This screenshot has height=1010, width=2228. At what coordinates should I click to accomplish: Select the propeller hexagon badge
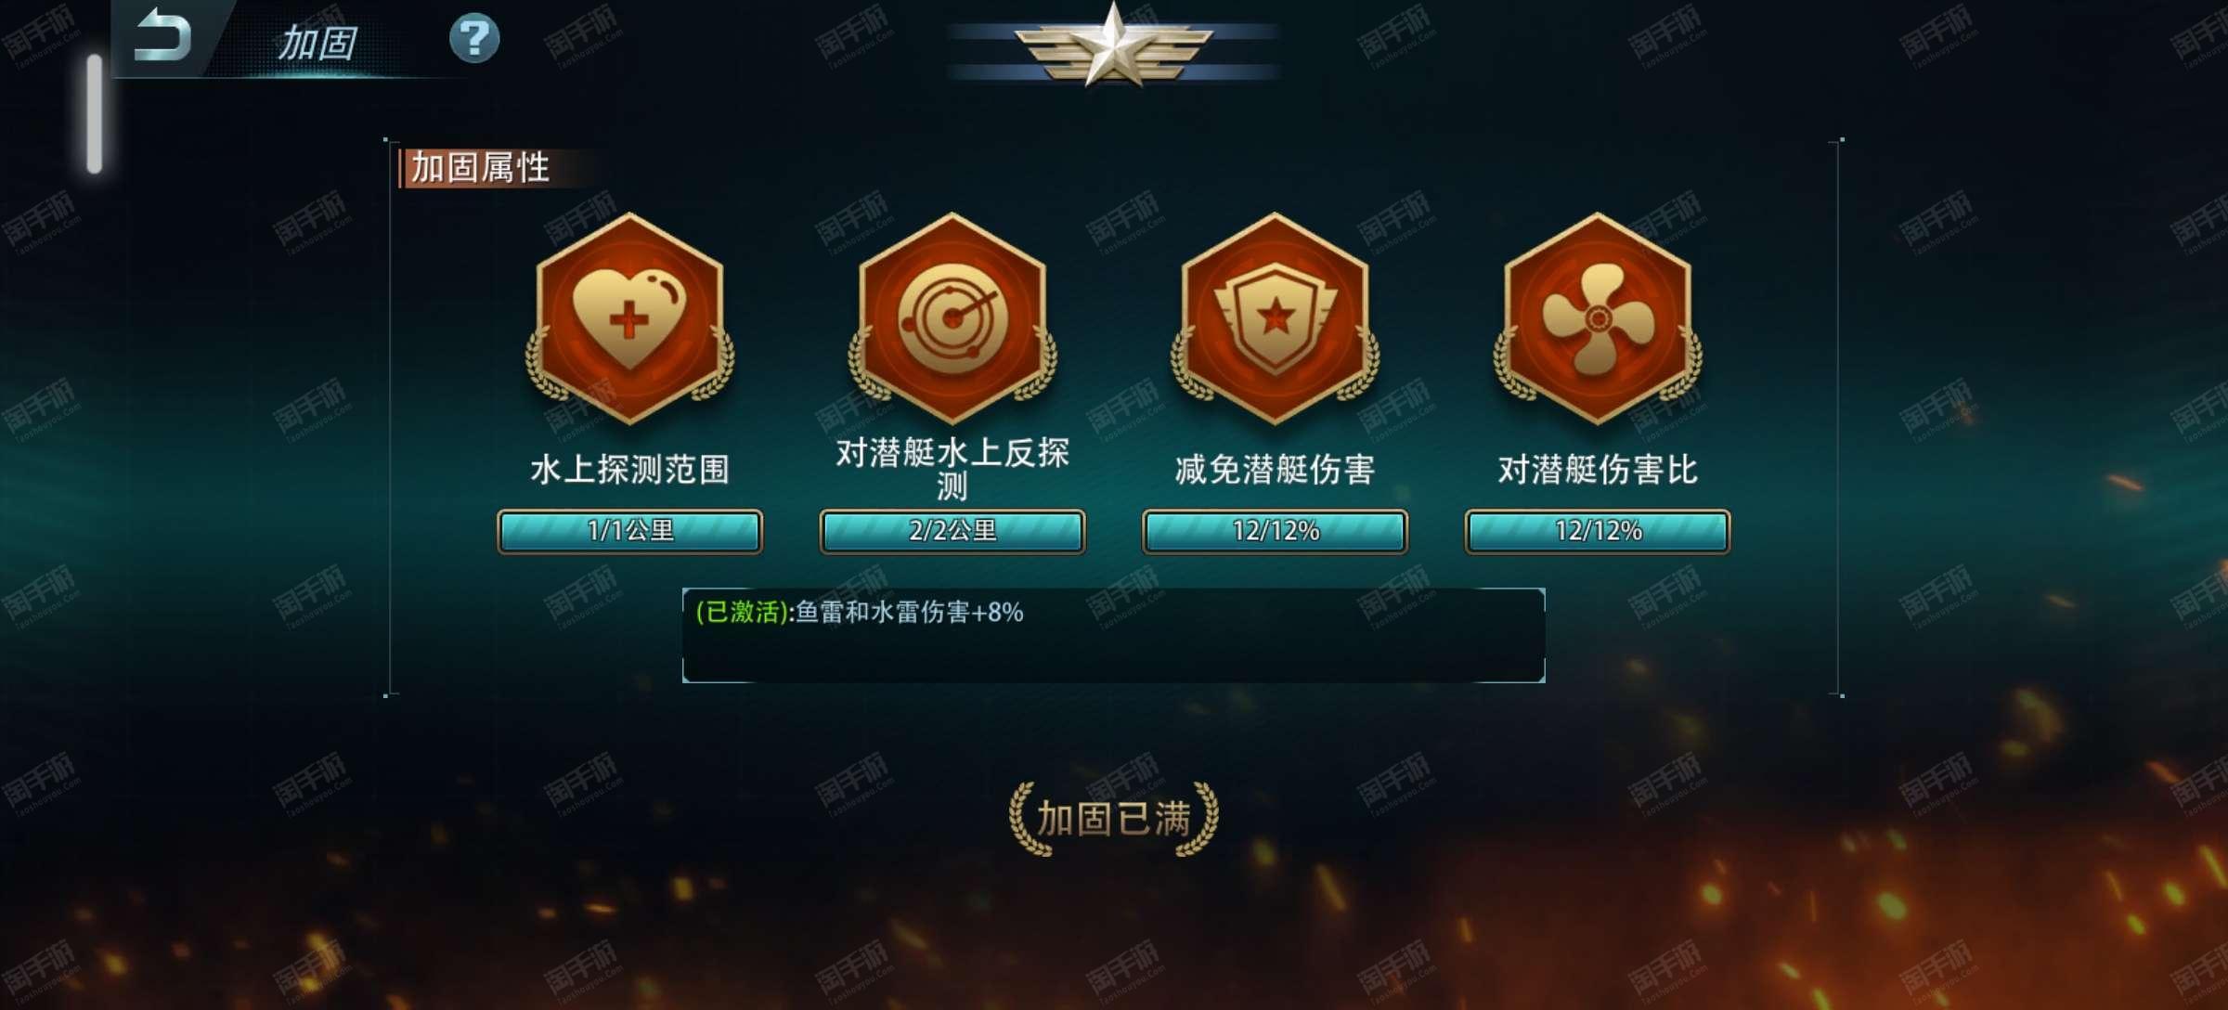point(1598,318)
